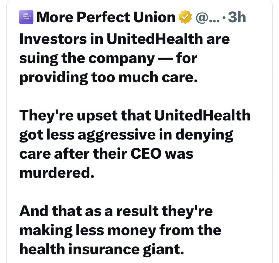Viewport: 279px width, 263px height.
Task: Click the line 'And that as a result they're'
Action: click(x=116, y=211)
